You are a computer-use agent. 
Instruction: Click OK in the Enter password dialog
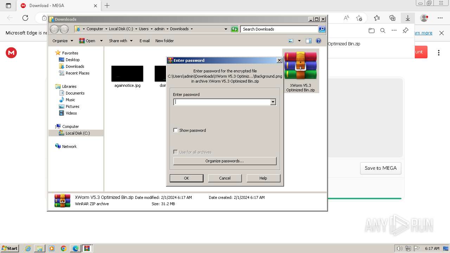[x=186, y=178]
